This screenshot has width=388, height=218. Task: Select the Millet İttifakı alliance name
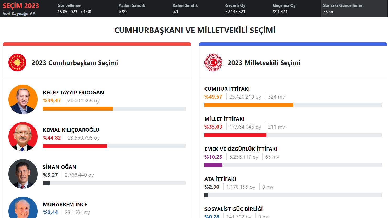224,119
